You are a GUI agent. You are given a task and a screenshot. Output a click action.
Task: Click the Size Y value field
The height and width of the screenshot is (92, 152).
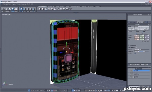[142, 39]
